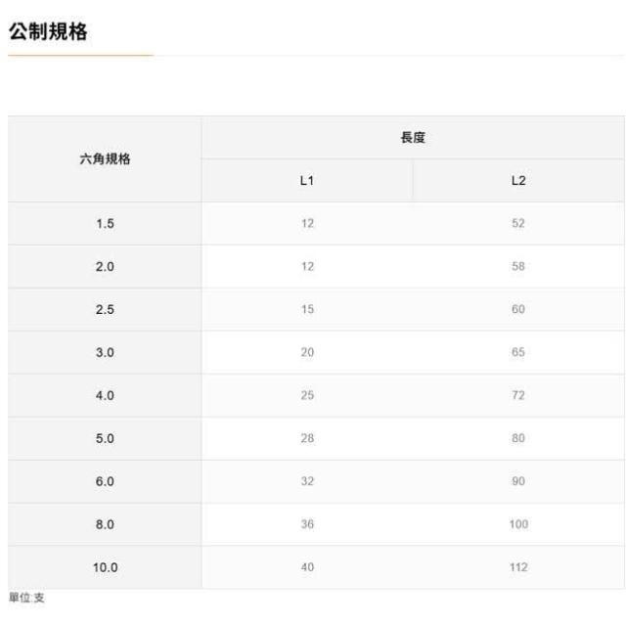Image resolution: width=626 pixels, height=626 pixels.
Task: Click the 2.0 hex size row label
Action: (105, 267)
